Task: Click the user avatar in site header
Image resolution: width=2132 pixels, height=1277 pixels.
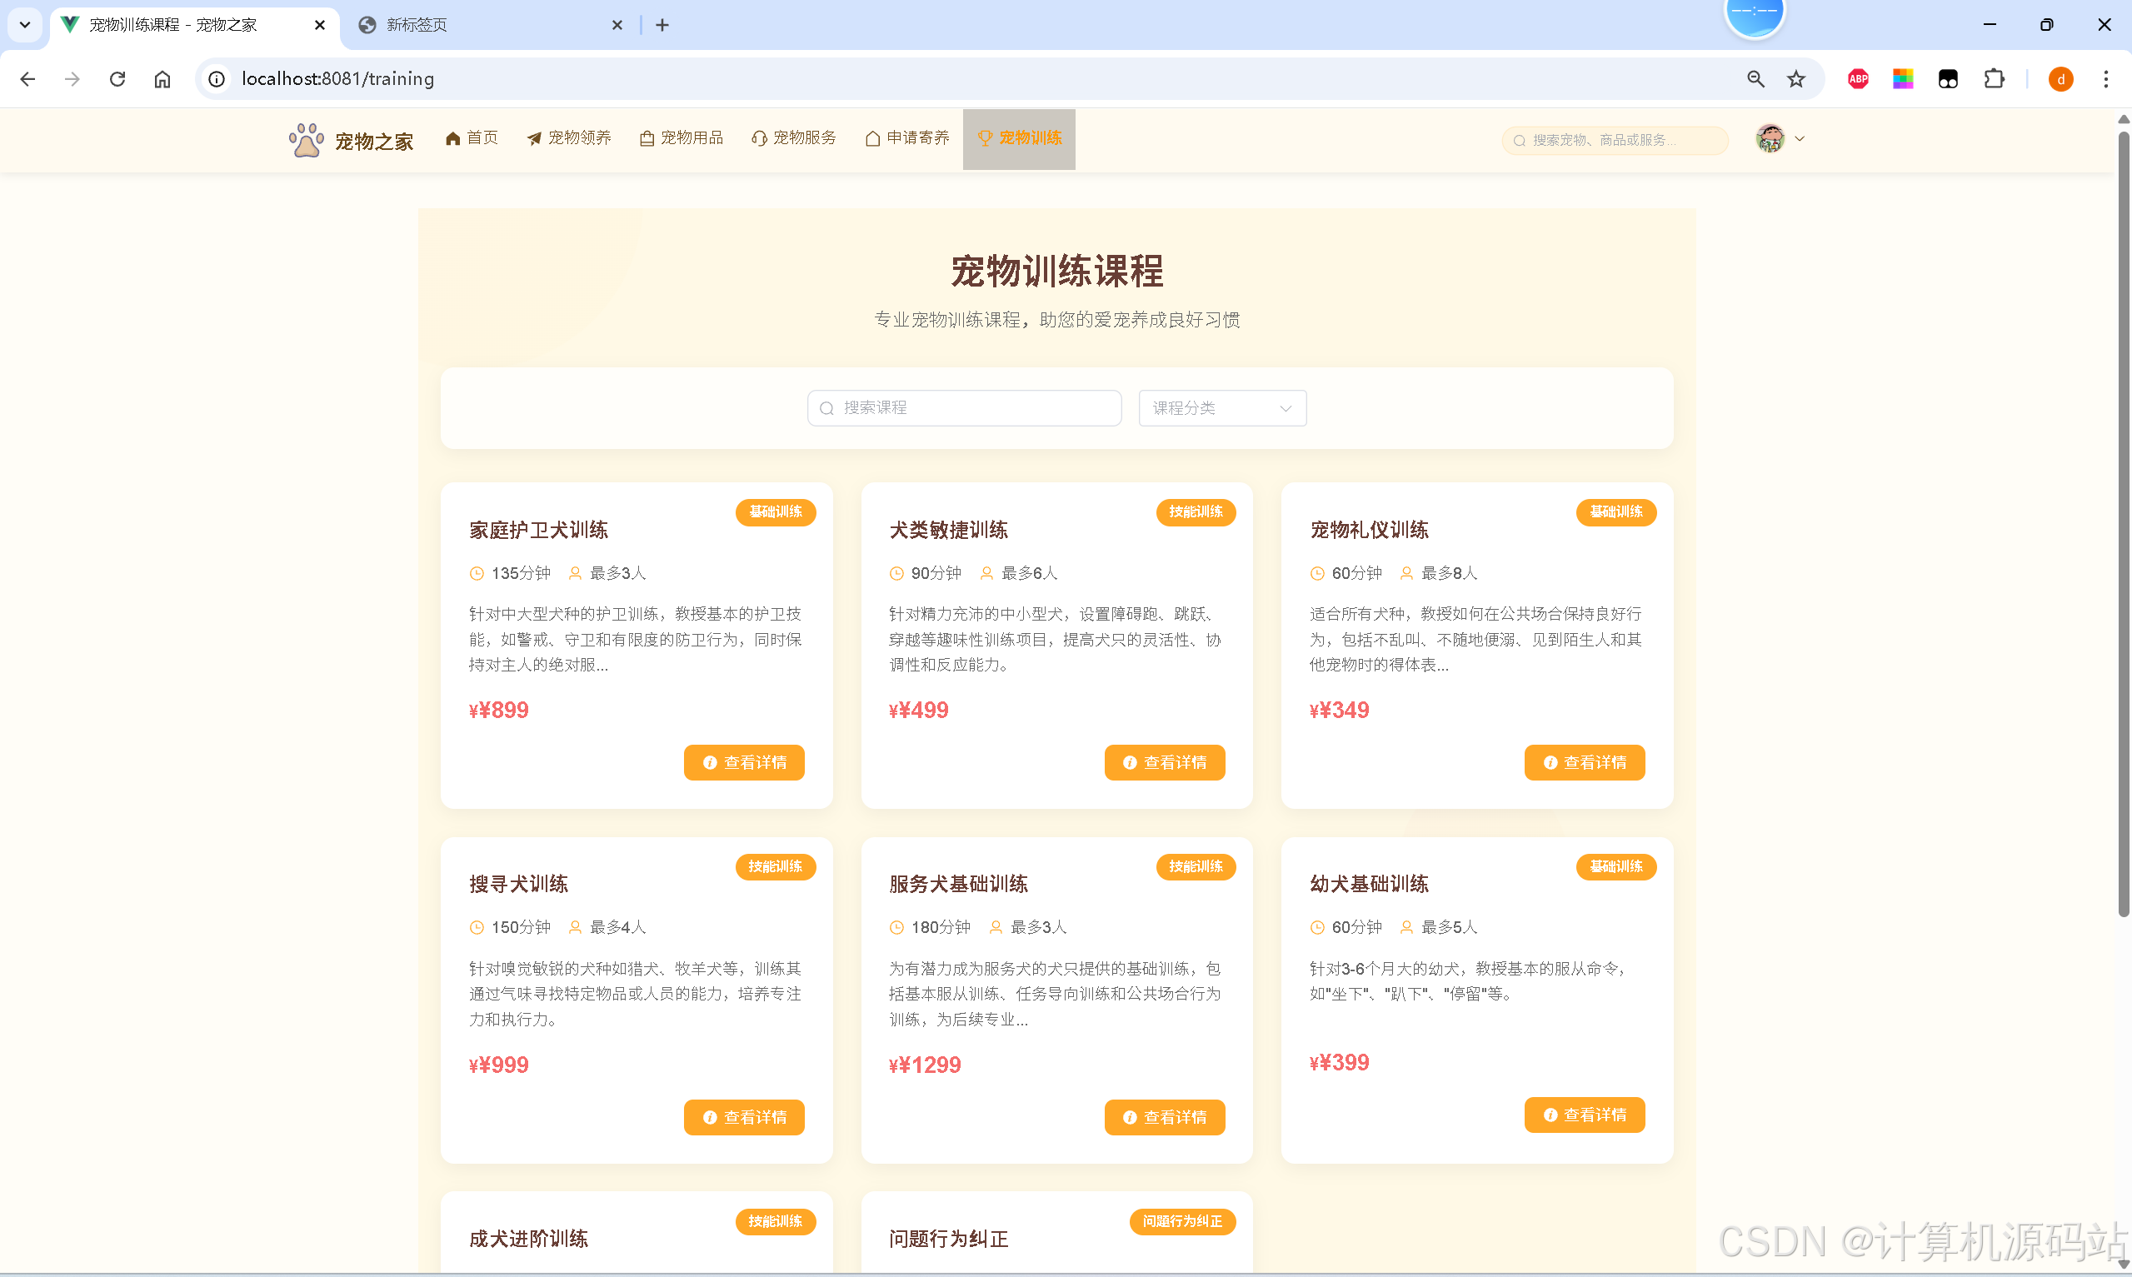Action: 1770,138
